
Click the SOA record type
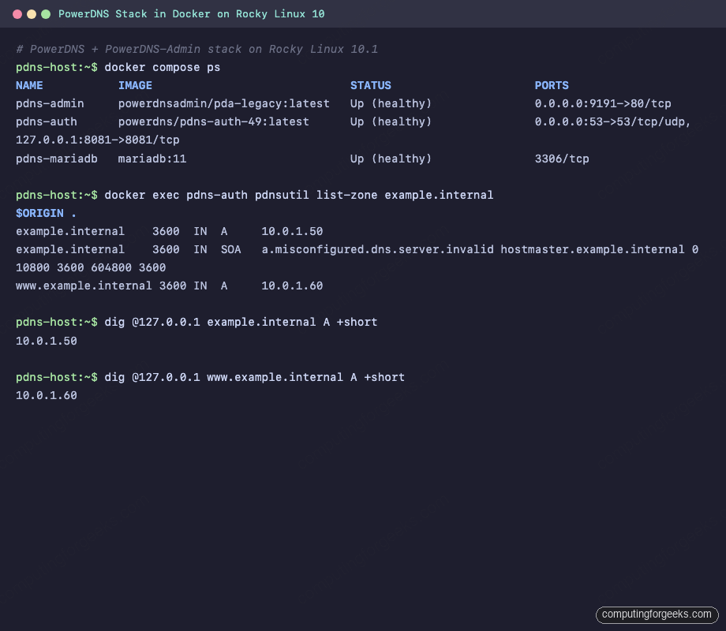click(230, 249)
